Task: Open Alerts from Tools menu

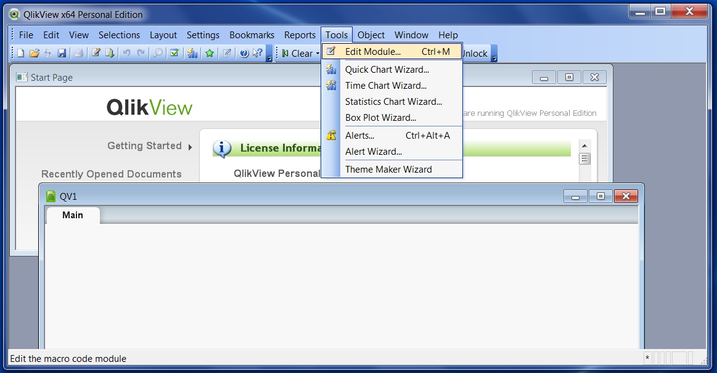Action: coord(392,135)
